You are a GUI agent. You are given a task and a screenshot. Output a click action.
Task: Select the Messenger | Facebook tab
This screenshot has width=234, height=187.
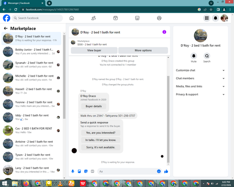coord(23,3)
